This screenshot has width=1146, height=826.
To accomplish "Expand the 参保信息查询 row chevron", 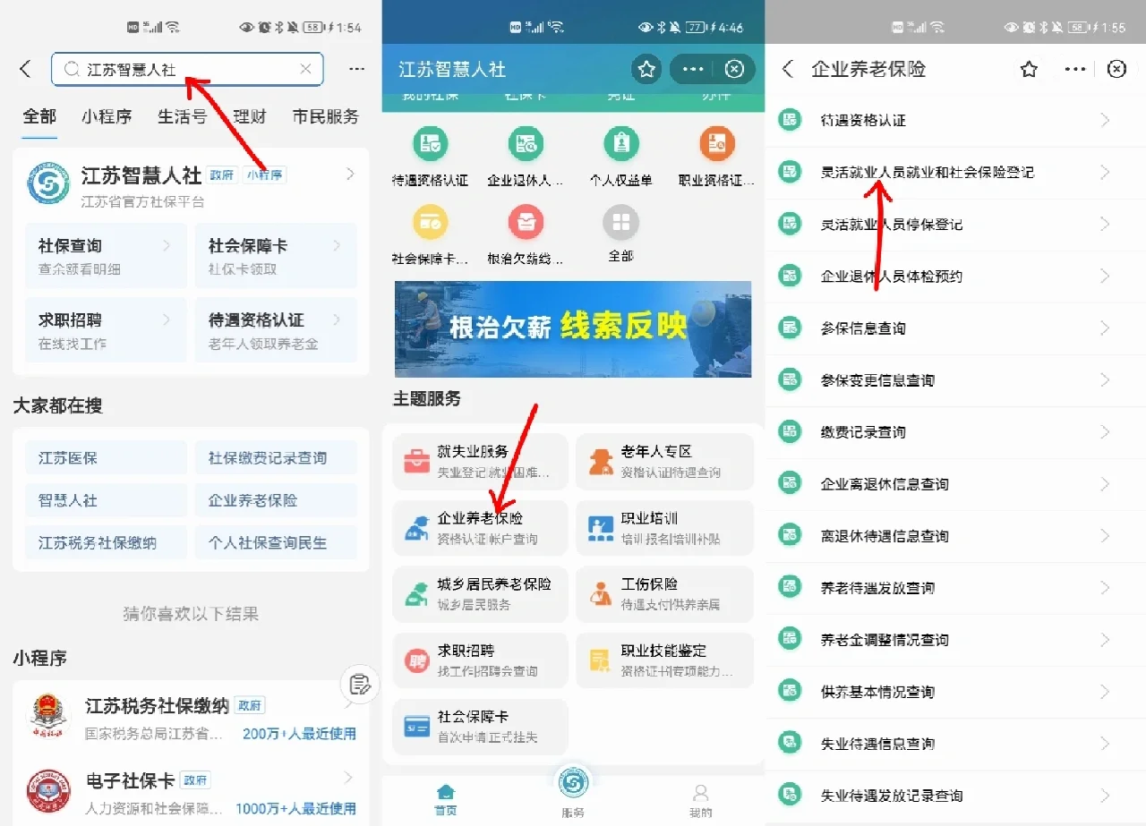I will (x=1106, y=328).
